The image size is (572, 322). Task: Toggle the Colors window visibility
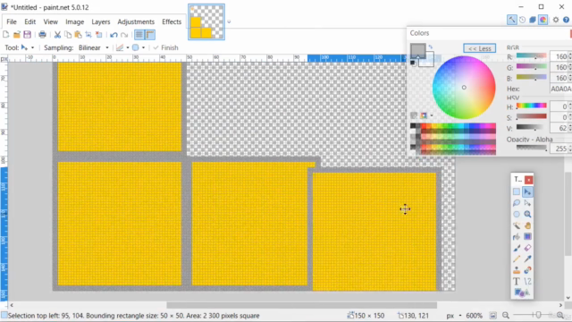click(543, 20)
